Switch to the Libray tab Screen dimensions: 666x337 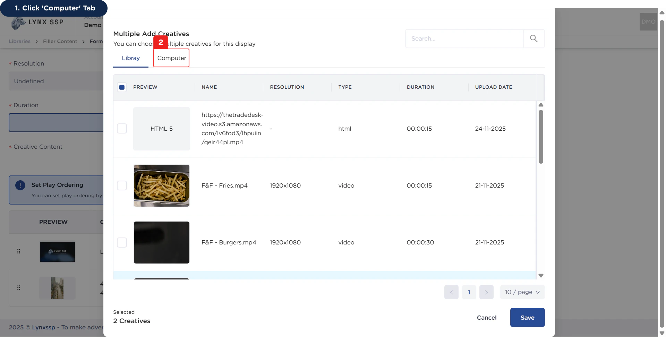click(130, 58)
